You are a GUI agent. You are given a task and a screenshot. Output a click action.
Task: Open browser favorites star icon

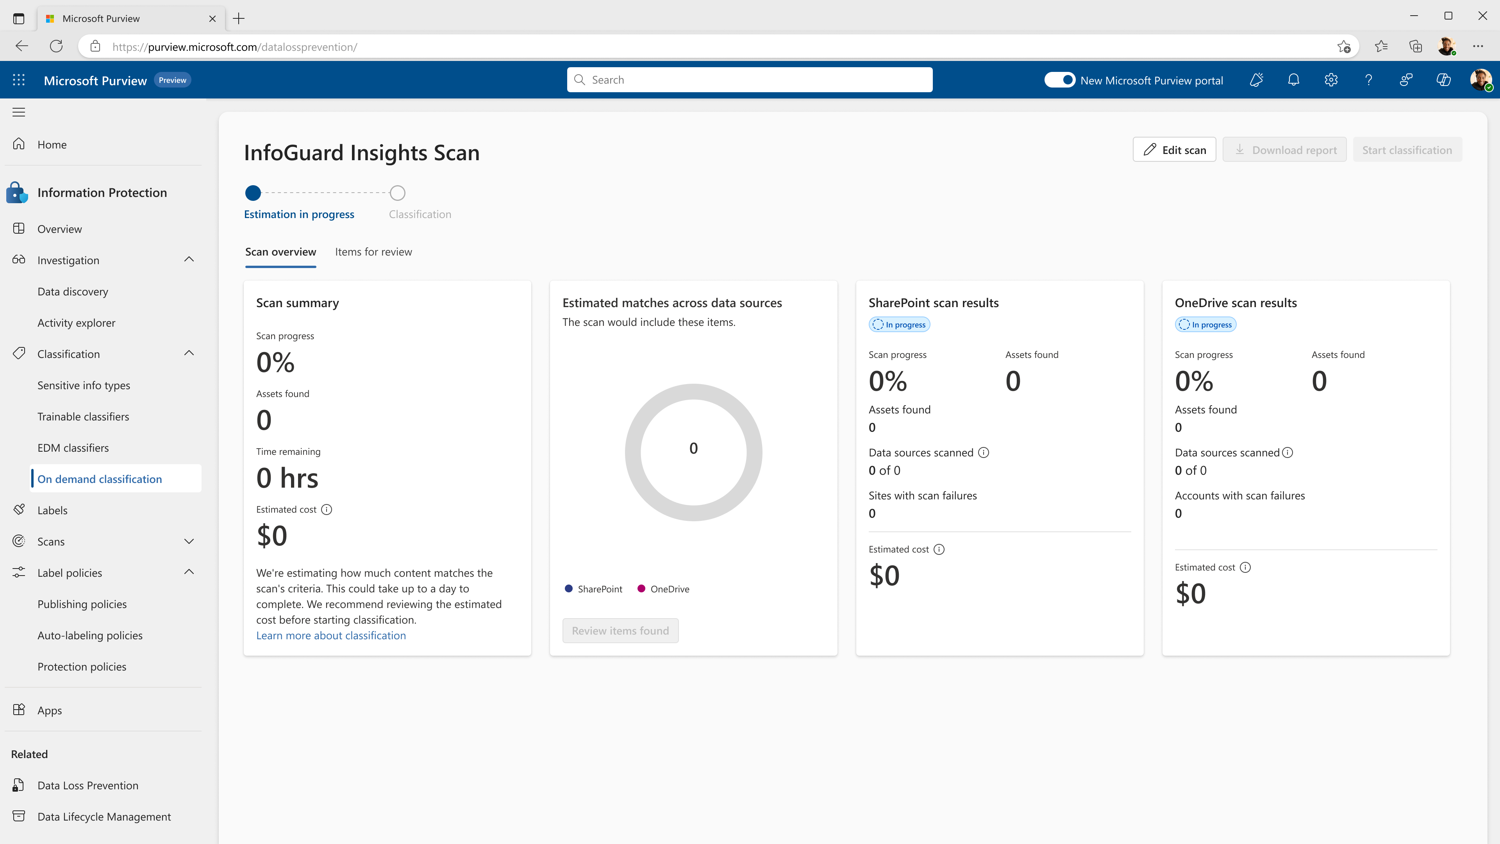tap(1381, 46)
